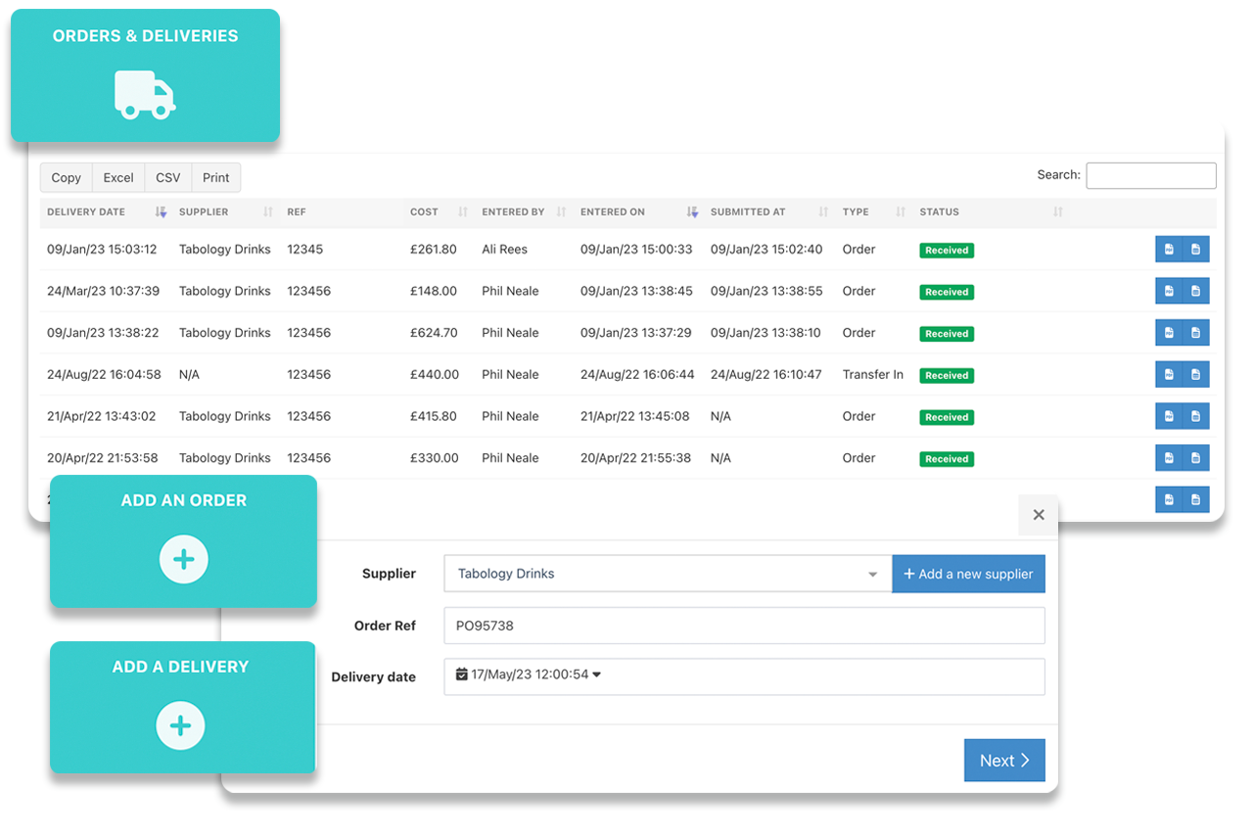Select the CSV export option

click(167, 177)
